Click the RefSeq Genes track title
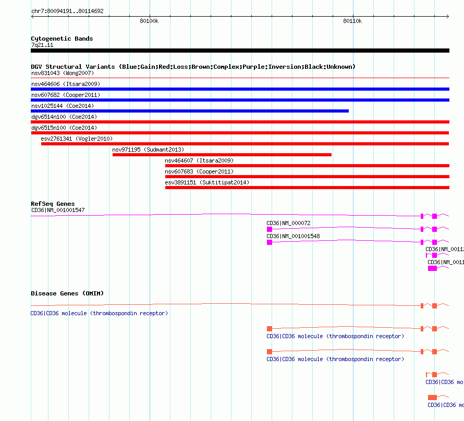This screenshot has height=421, width=464. click(x=53, y=204)
